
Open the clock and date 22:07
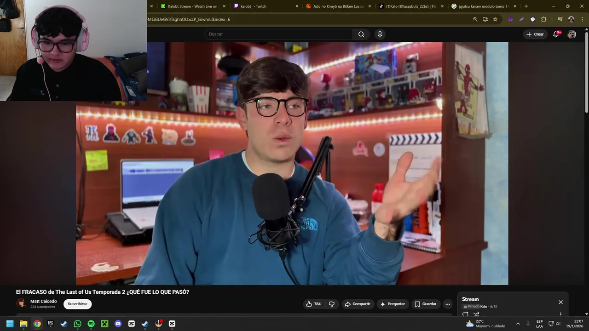click(575, 324)
